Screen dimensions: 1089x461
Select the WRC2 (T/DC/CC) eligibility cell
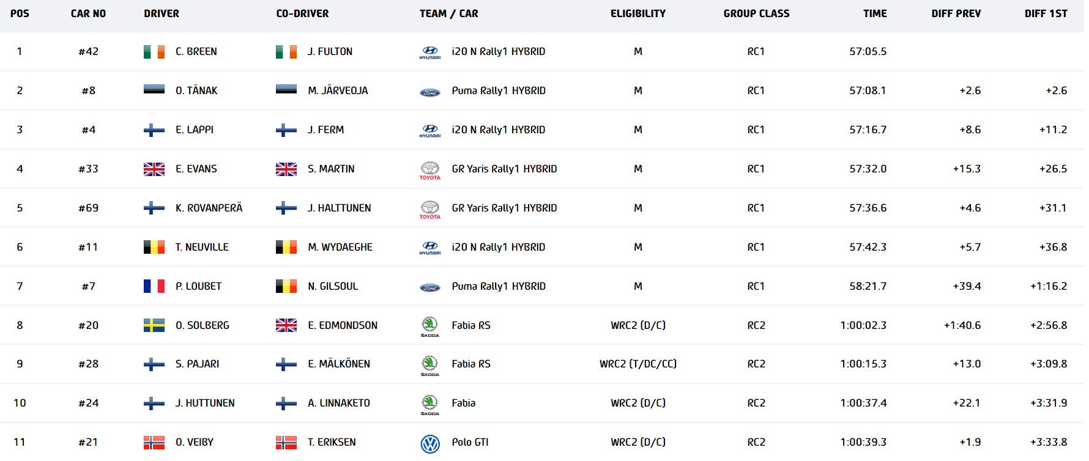click(x=637, y=364)
